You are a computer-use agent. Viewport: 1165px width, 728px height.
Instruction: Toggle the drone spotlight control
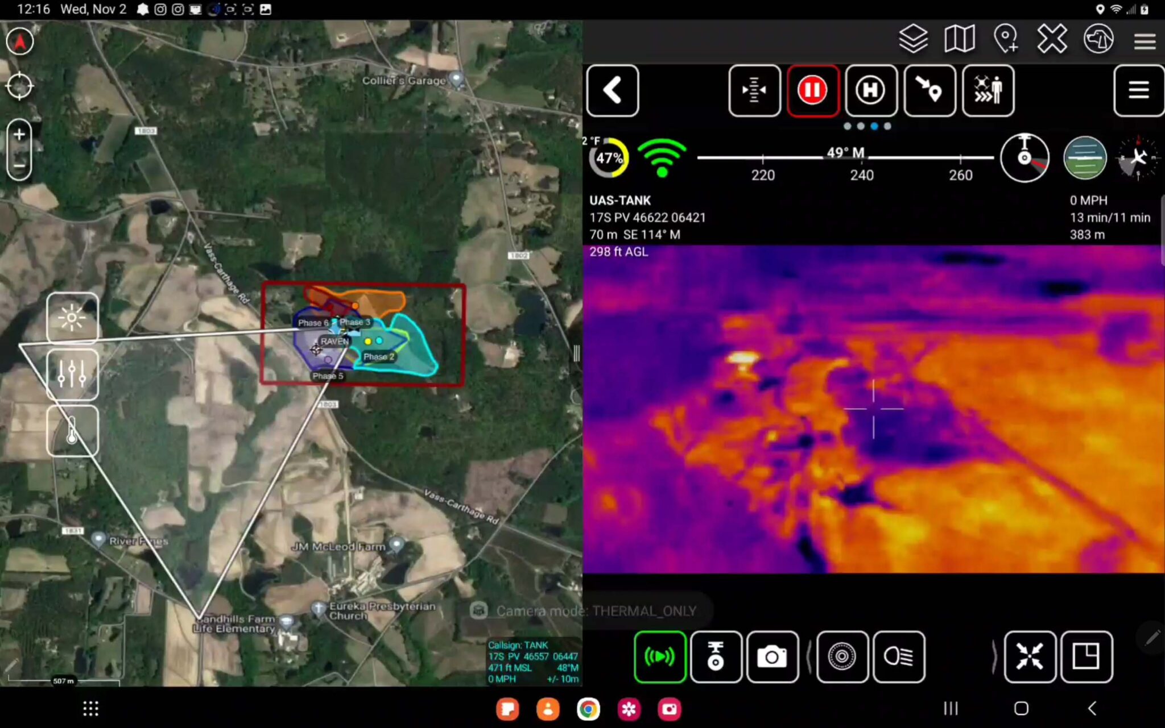pos(899,658)
